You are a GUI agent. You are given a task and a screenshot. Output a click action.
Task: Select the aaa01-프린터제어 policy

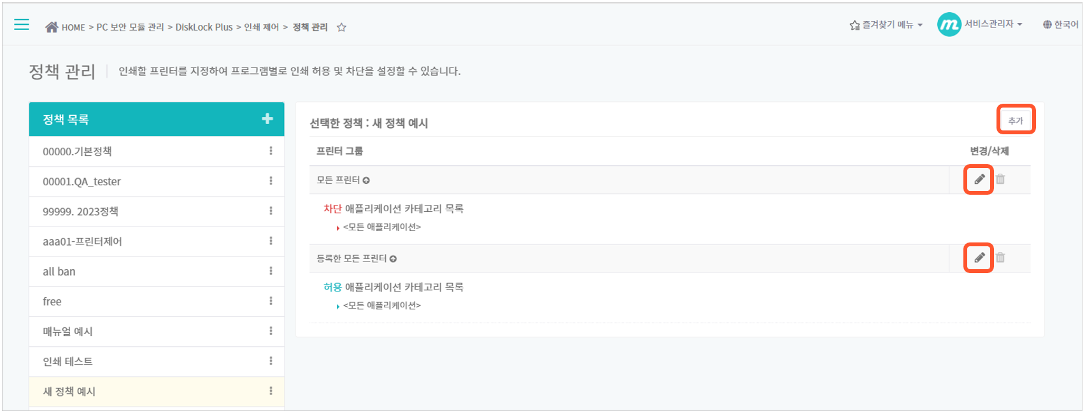point(157,241)
